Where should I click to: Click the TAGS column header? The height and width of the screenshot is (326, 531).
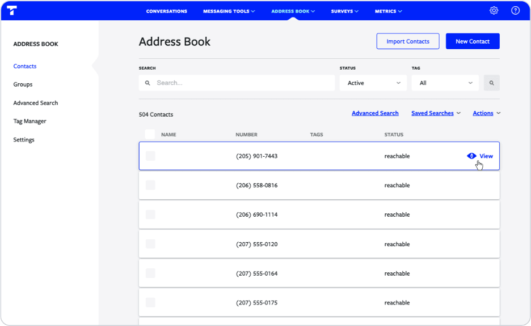(x=317, y=135)
